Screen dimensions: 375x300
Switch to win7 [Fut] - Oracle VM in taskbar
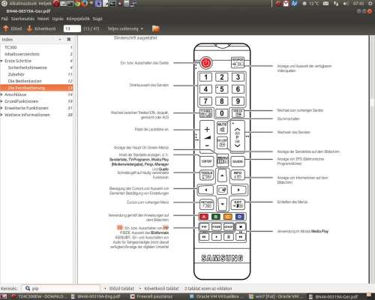coord(274,296)
